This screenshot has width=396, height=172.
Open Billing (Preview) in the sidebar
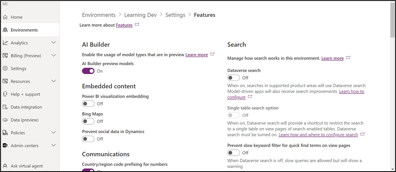coord(26,56)
